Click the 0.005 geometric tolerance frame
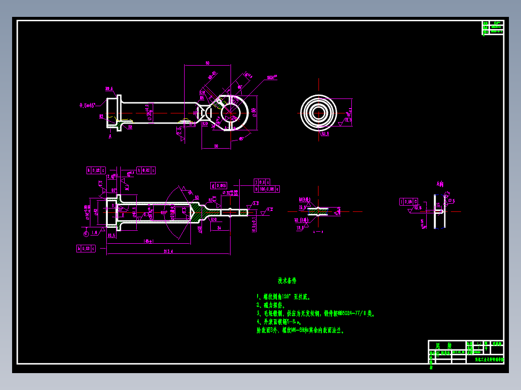 [218, 186]
